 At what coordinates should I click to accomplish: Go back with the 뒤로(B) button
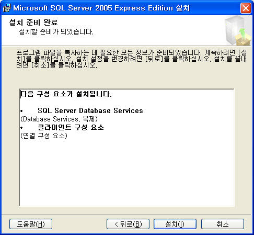coord(128,224)
